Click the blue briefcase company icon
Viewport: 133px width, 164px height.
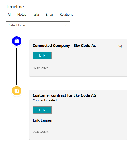tap(17, 41)
